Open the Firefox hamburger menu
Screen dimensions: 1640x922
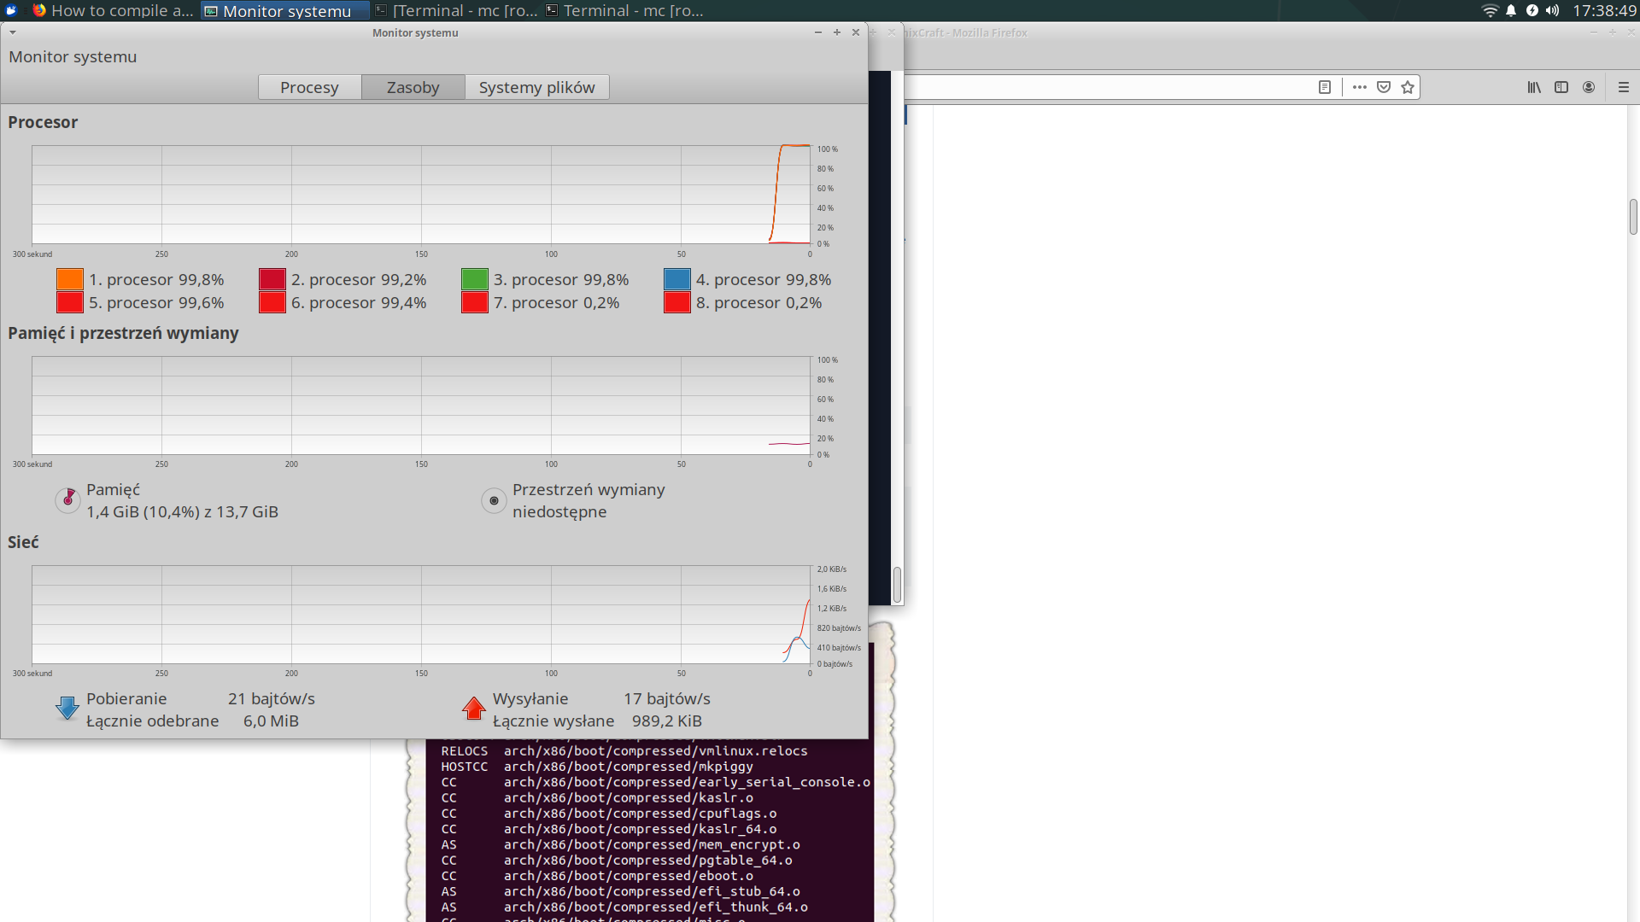click(1624, 87)
